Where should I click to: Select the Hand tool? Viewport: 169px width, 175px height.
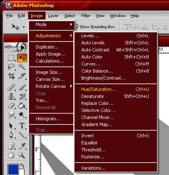[x=11, y=155]
